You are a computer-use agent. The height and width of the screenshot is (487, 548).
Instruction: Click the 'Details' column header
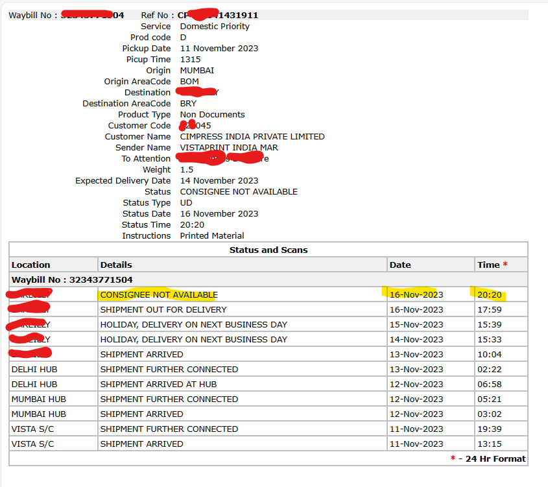coord(116,265)
